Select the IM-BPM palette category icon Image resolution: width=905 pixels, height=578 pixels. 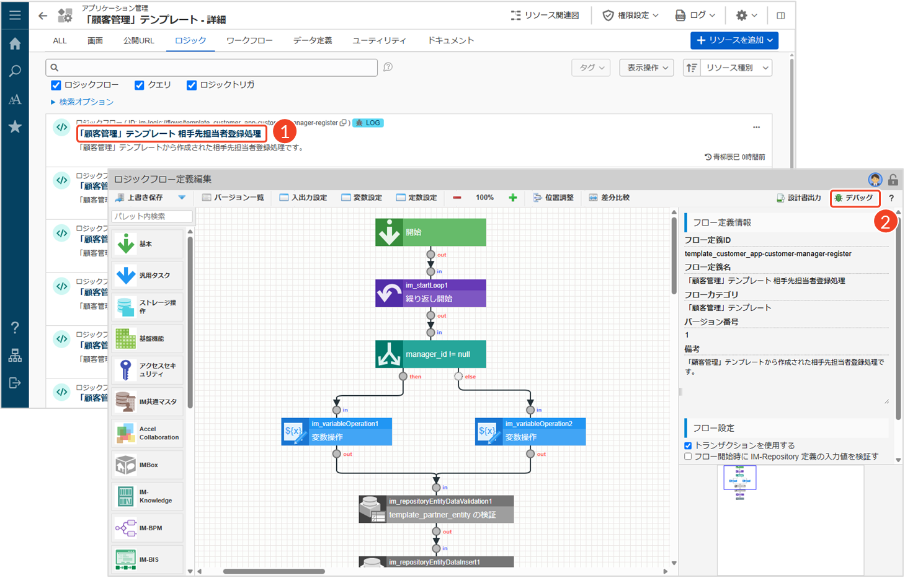[126, 528]
